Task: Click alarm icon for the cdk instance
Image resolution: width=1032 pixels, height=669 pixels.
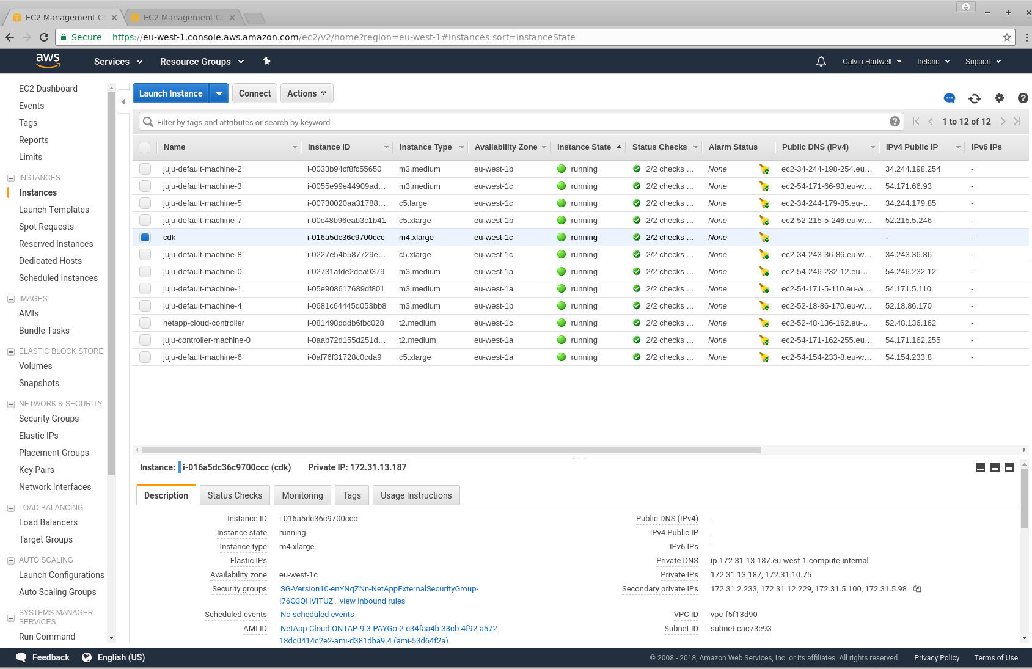Action: 764,238
